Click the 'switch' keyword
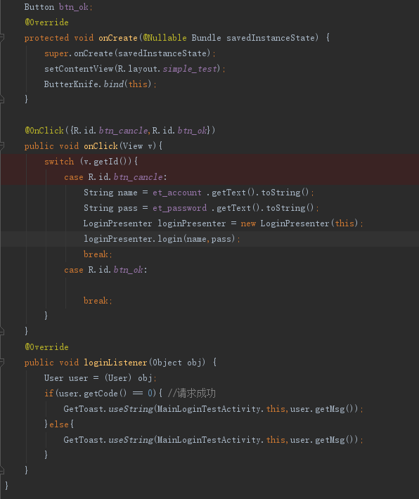Screen dimensions: 419x499 (59, 162)
